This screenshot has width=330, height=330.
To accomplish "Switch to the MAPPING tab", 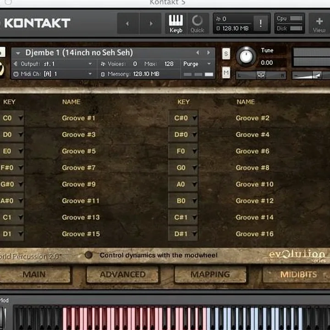I will (x=210, y=274).
